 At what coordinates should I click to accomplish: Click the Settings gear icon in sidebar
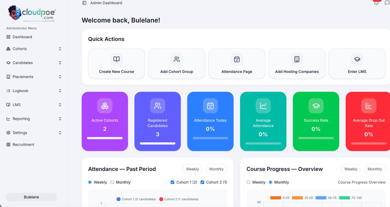[x=8, y=133]
